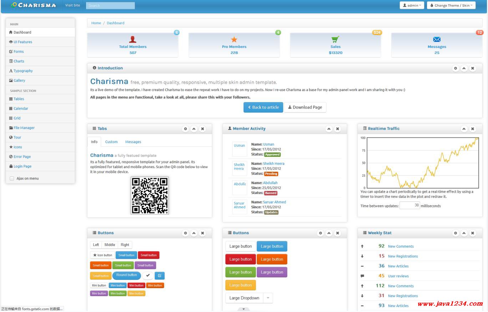Image resolution: width=488 pixels, height=312 pixels.
Task: Close the Realtime Traffic panel
Action: 473,129
